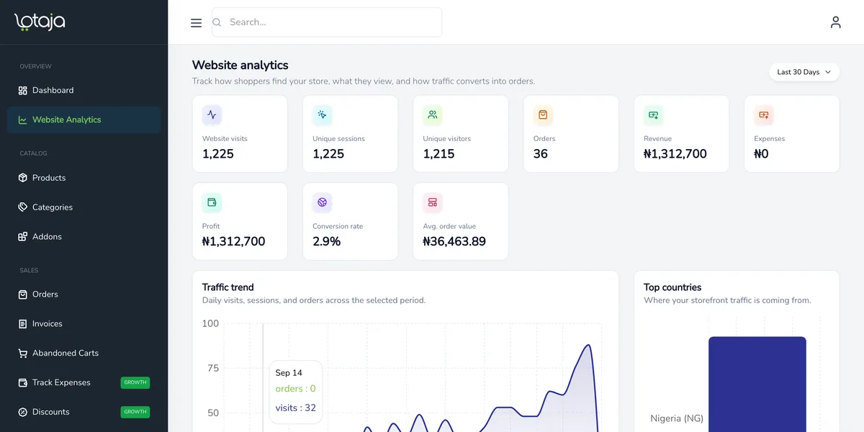
Task: Open Dashboard in the sidebar
Action: 84,91
